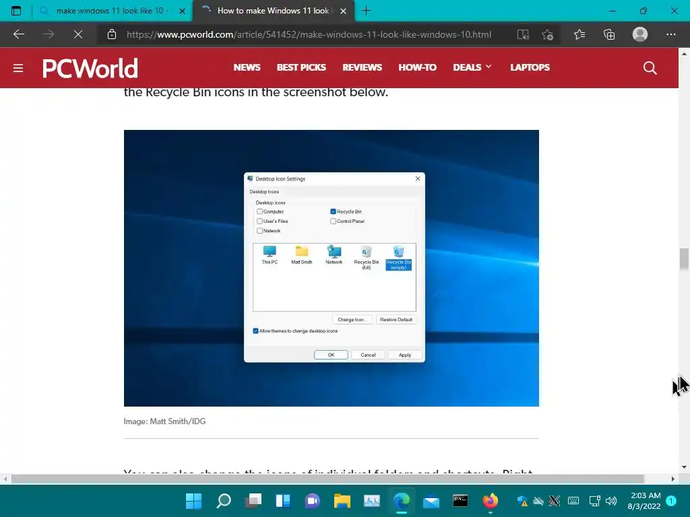Click the 'Image: Matt Smith/IDG' caption

(164, 421)
